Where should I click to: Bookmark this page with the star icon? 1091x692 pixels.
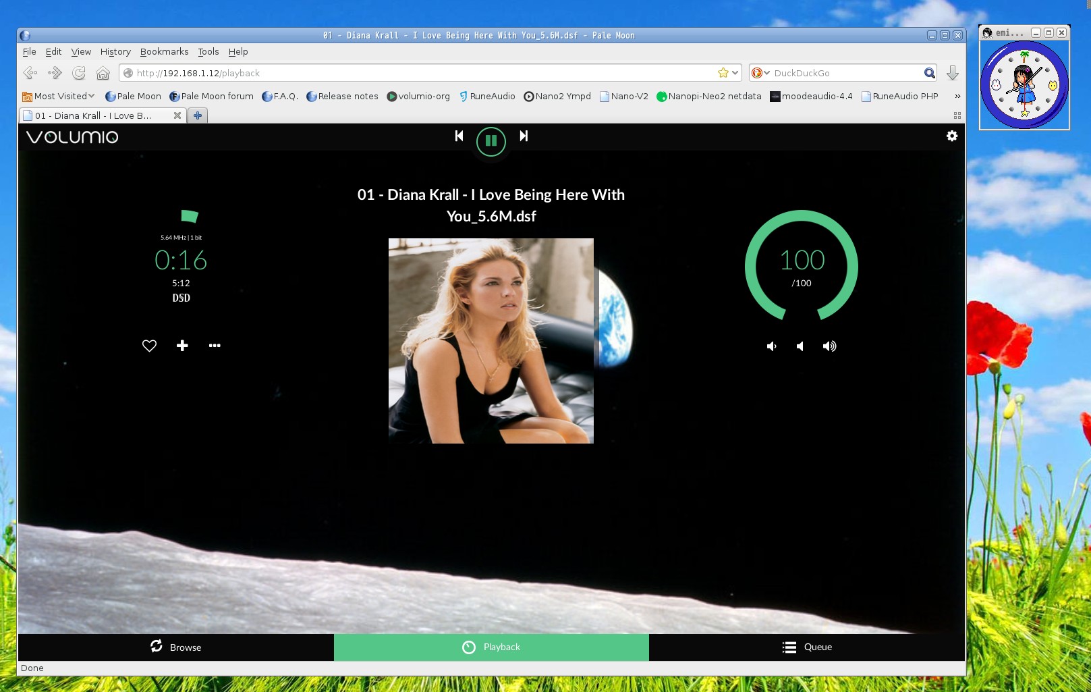click(723, 73)
